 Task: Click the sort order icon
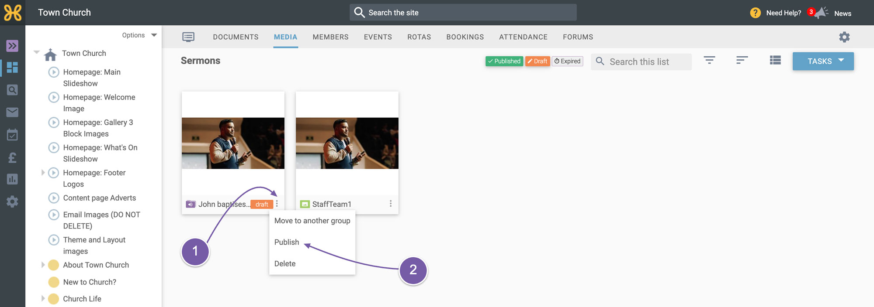[x=742, y=60]
